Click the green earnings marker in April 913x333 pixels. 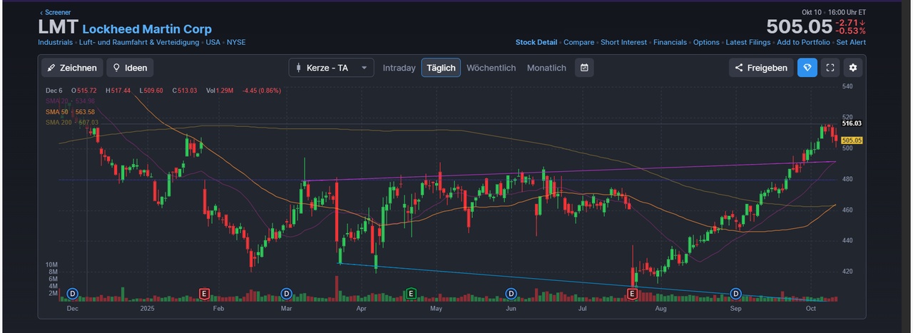[411, 293]
